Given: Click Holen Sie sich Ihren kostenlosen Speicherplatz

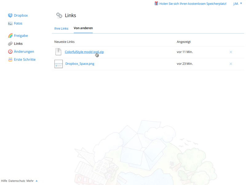Looking at the screenshot, I should (x=193, y=4).
